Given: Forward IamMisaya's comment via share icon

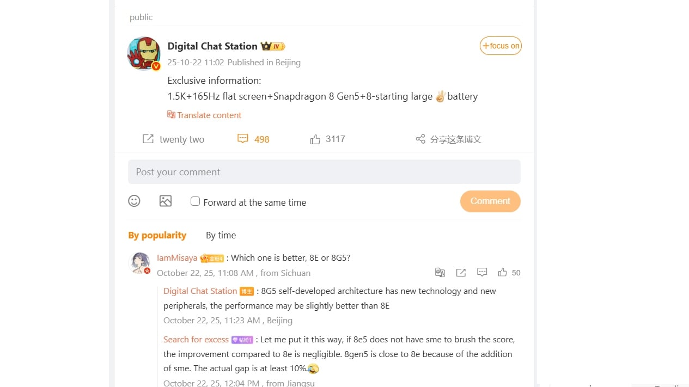Looking at the screenshot, I should click(461, 272).
